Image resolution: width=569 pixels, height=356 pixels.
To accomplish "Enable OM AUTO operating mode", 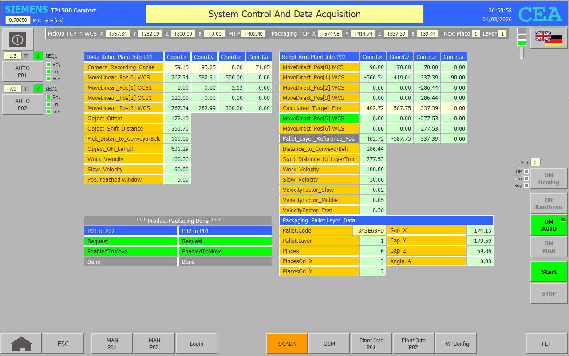I will [549, 225].
